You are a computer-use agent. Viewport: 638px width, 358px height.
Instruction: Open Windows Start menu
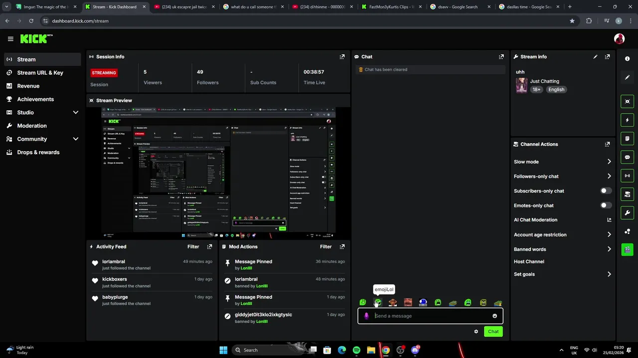coord(223,350)
